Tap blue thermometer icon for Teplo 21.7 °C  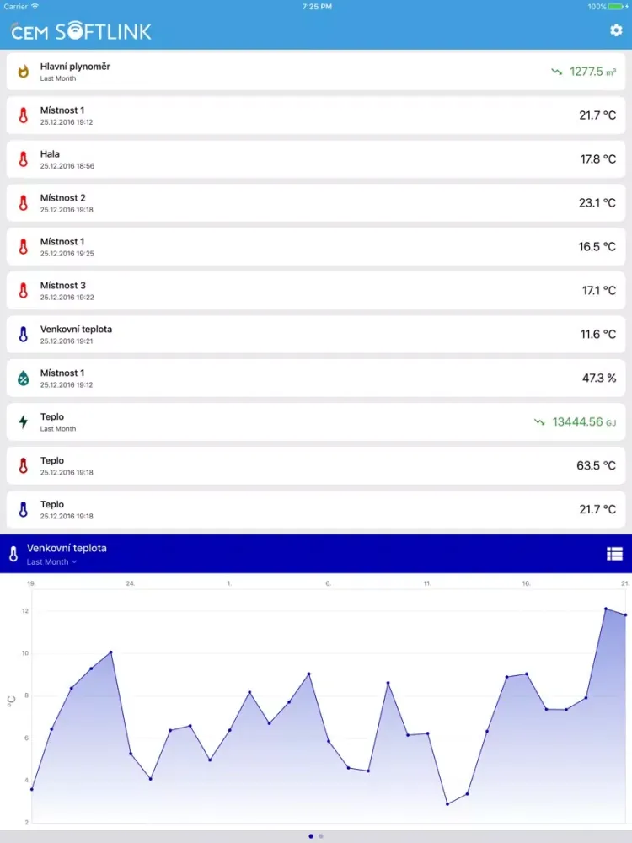click(23, 510)
